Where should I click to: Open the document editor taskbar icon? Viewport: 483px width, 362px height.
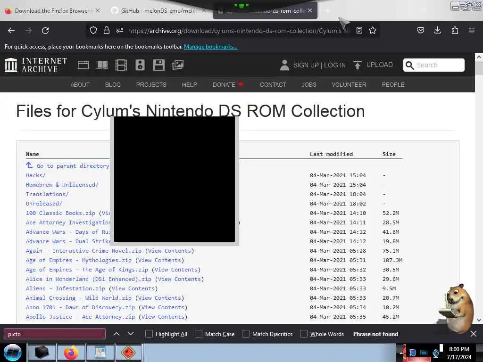pyautogui.click(x=100, y=353)
